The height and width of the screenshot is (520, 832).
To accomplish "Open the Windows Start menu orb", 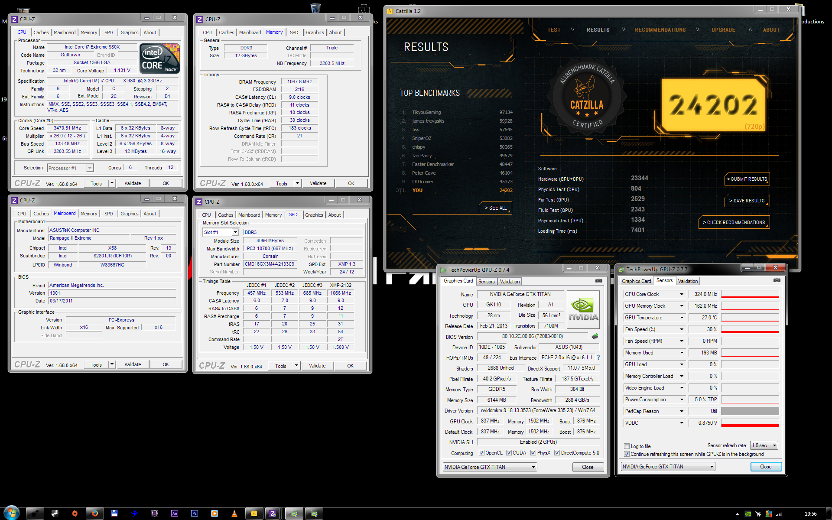I will (11, 513).
